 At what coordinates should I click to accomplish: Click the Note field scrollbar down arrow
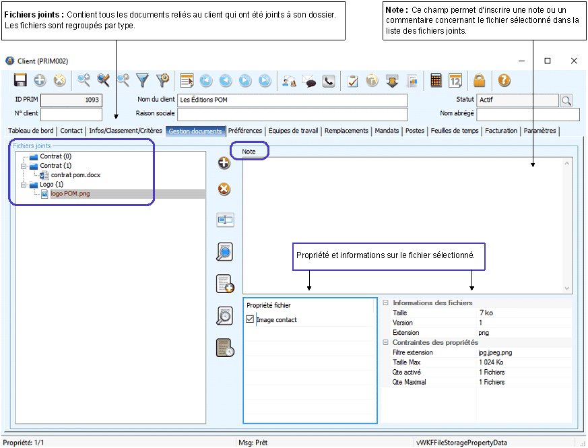567,288
